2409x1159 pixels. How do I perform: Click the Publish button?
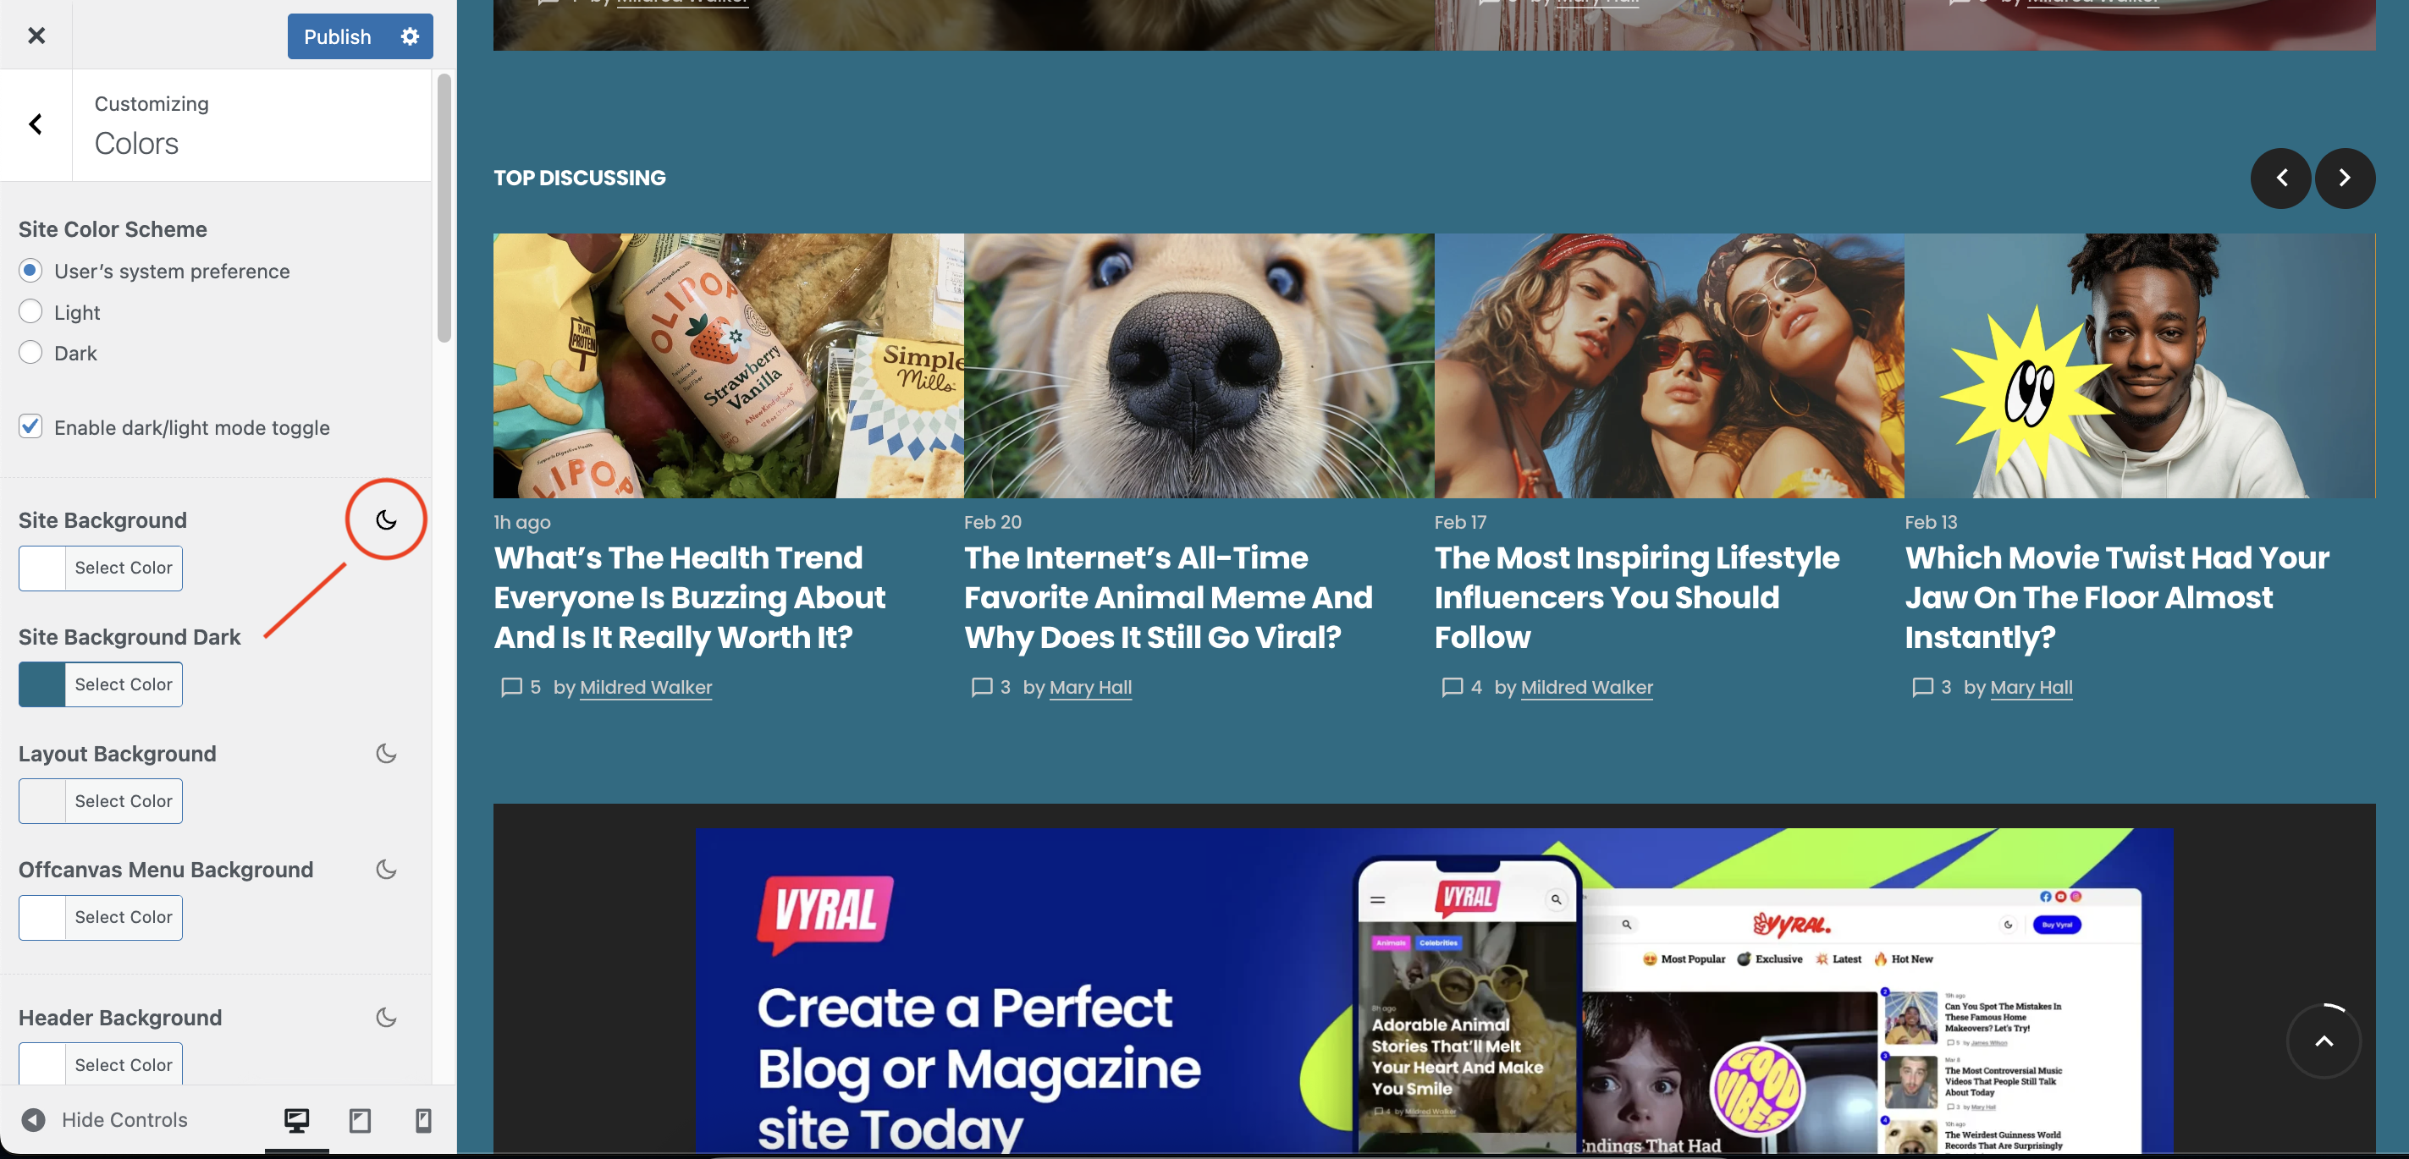(338, 36)
